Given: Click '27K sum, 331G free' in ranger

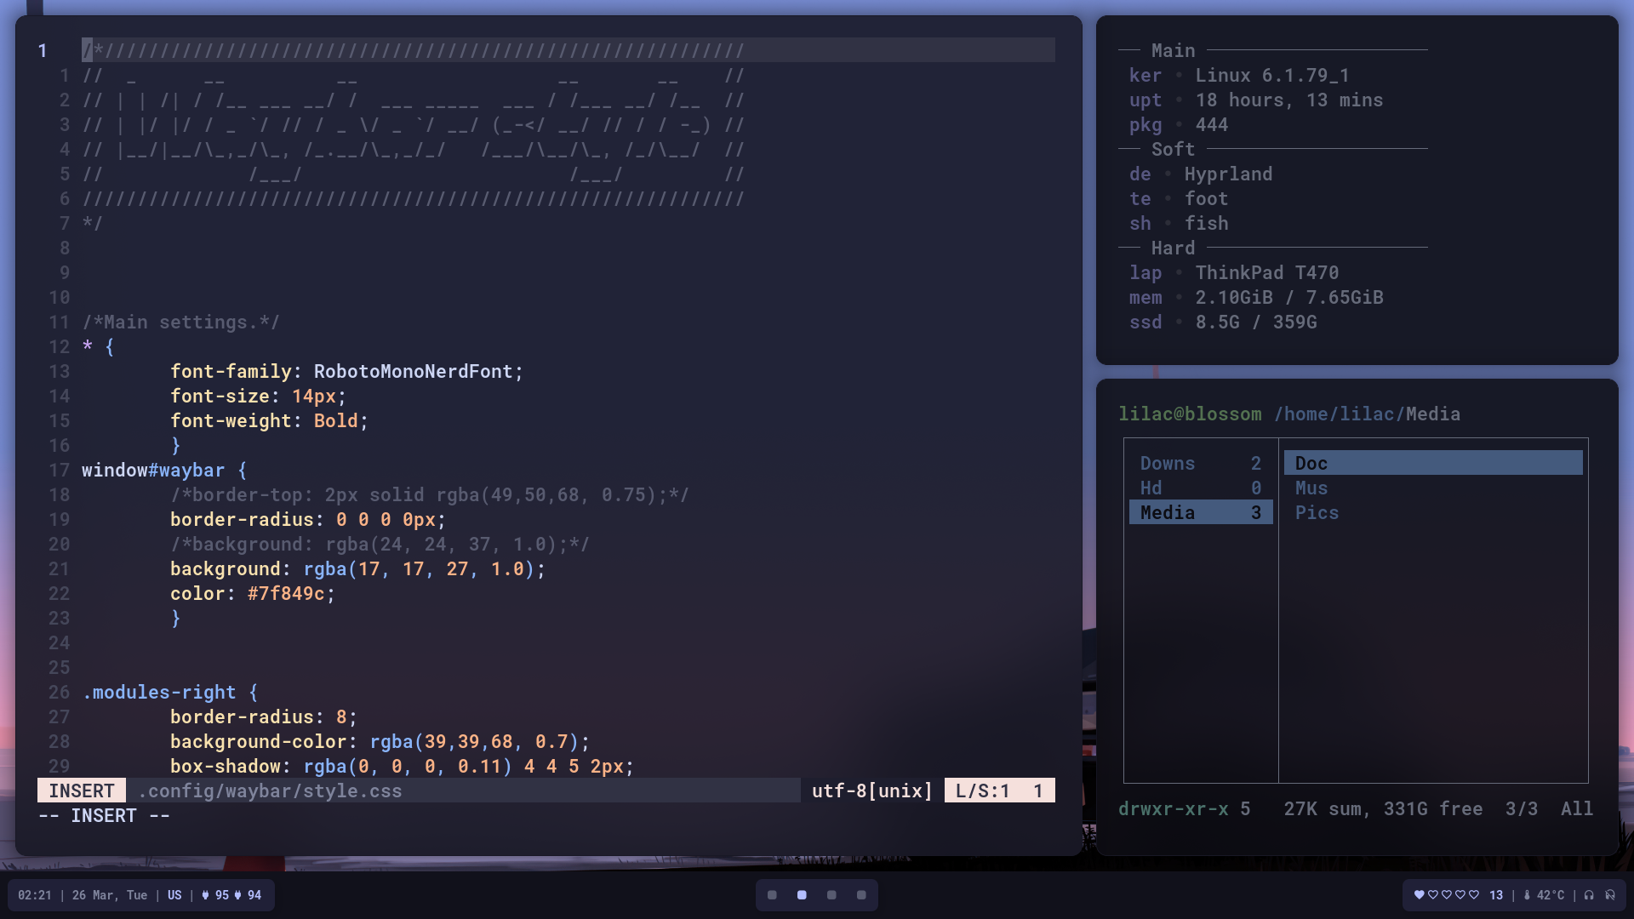Looking at the screenshot, I should 1383,809.
